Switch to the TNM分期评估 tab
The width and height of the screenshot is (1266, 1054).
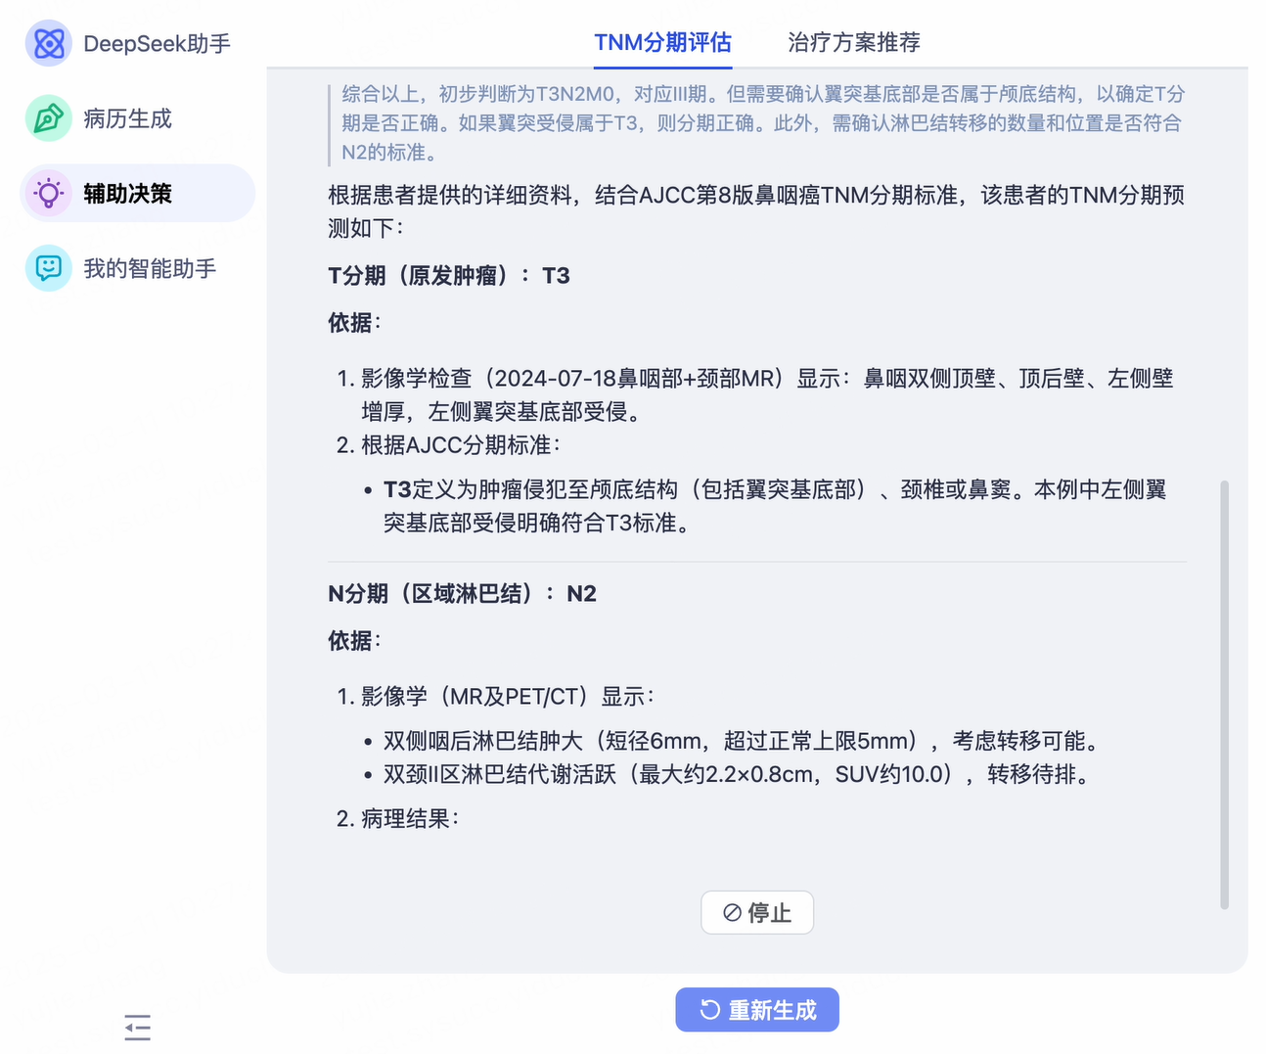tap(662, 42)
